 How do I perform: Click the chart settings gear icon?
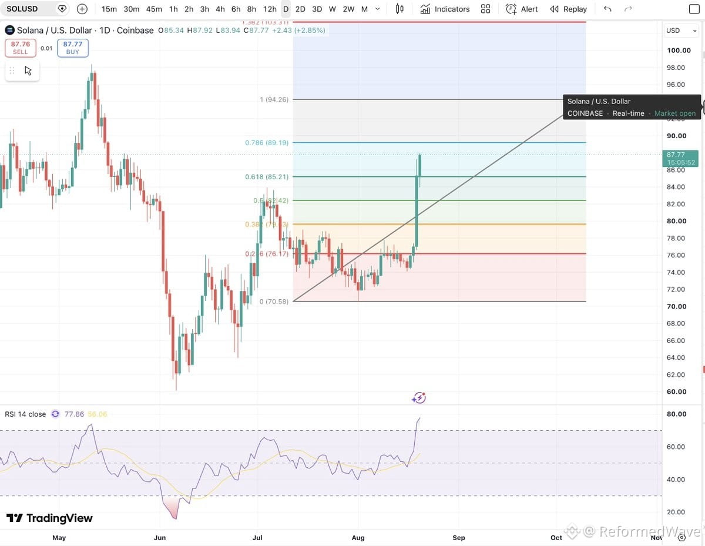[681, 537]
